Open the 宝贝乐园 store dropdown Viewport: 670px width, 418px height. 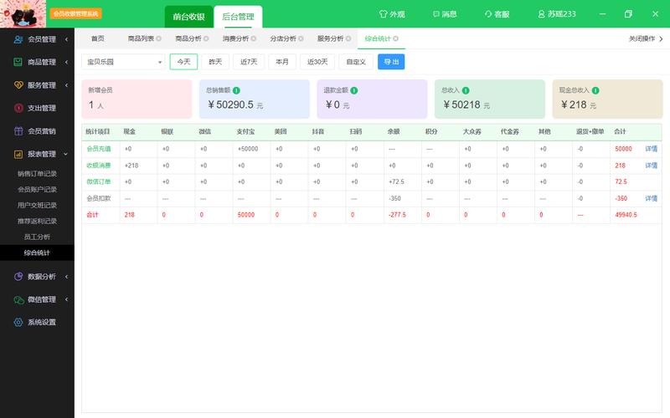tap(123, 62)
